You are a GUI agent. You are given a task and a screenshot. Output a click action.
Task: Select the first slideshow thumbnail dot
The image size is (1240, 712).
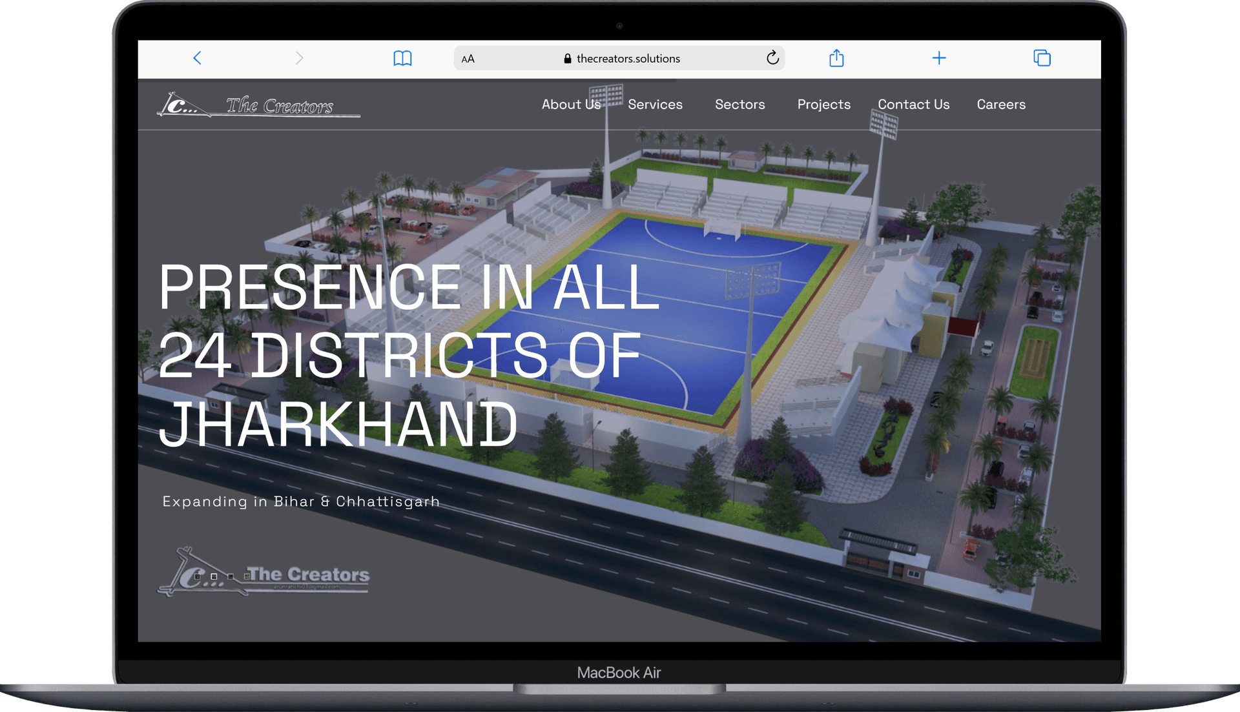[198, 576]
